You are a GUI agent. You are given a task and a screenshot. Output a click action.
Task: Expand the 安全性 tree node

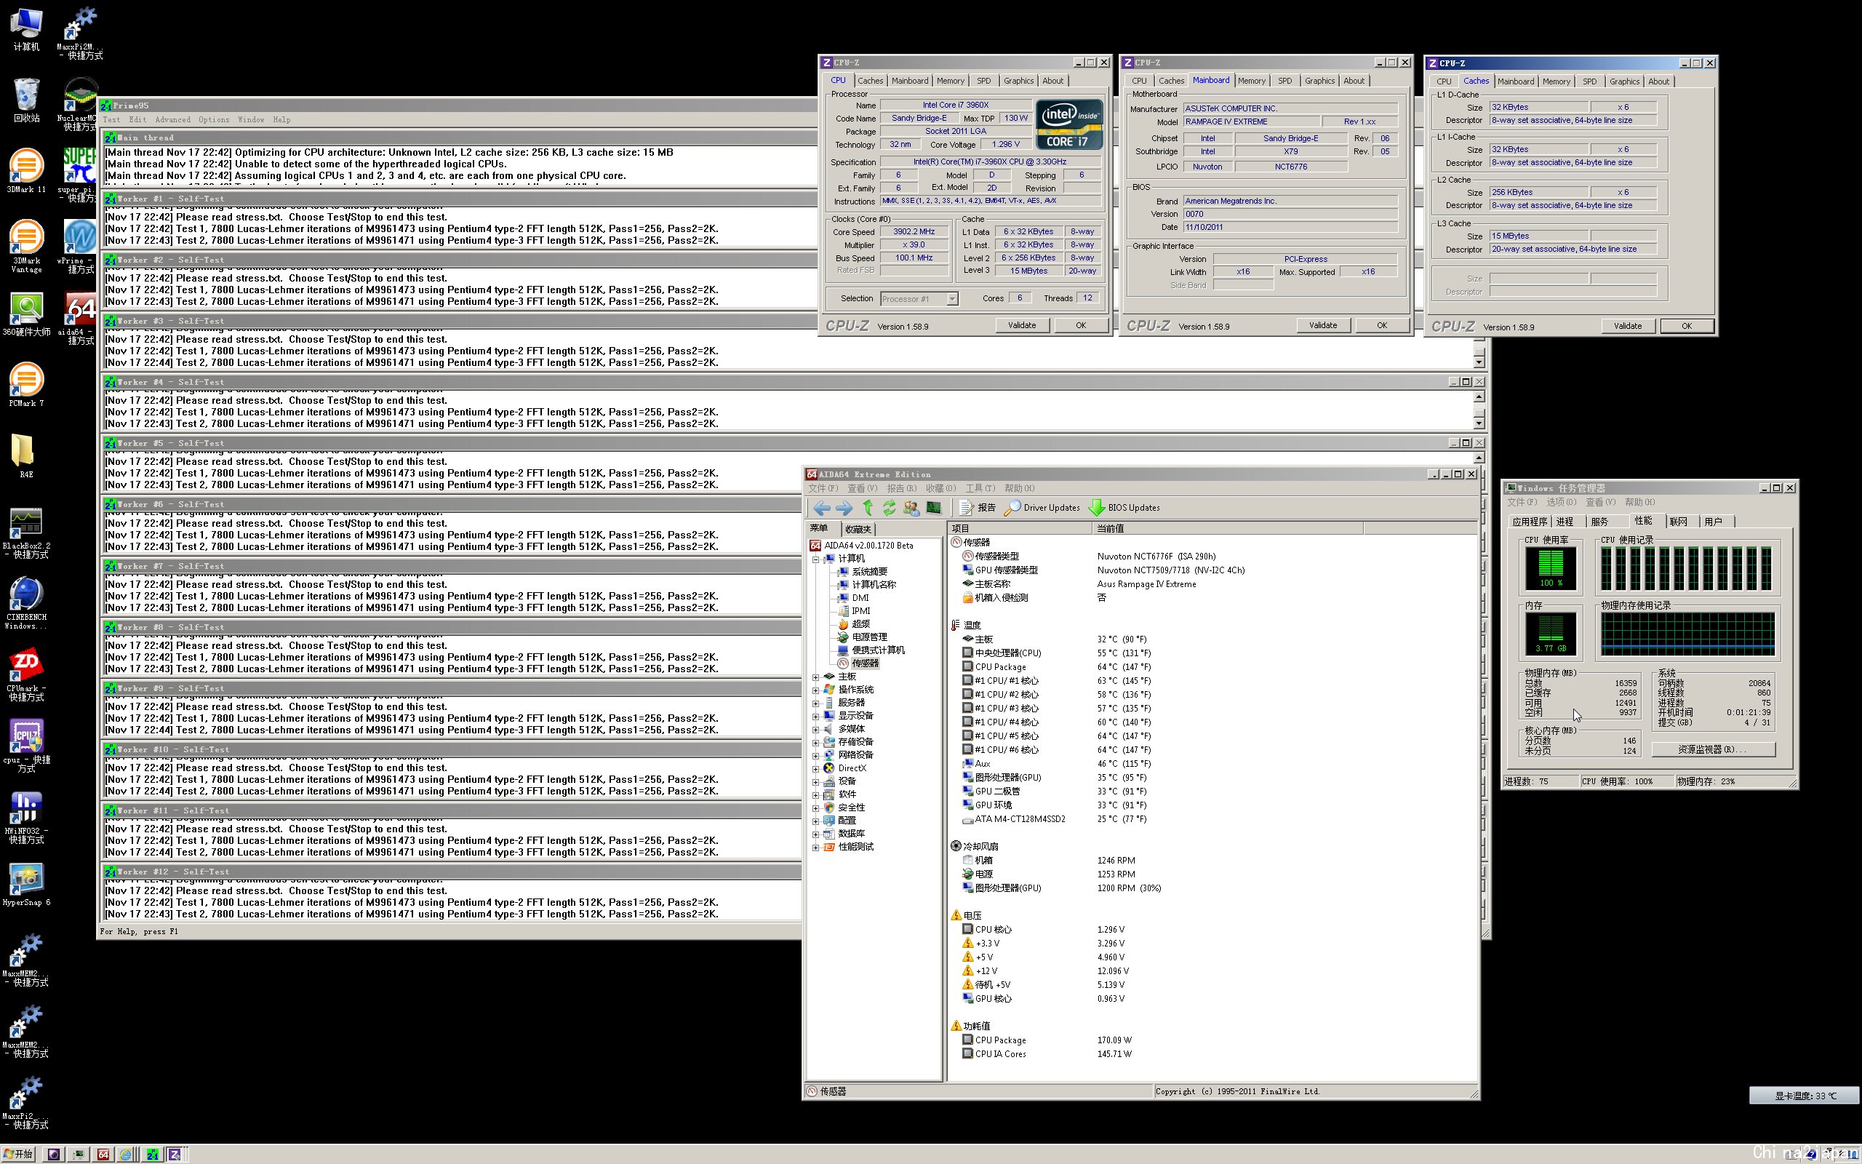click(815, 808)
